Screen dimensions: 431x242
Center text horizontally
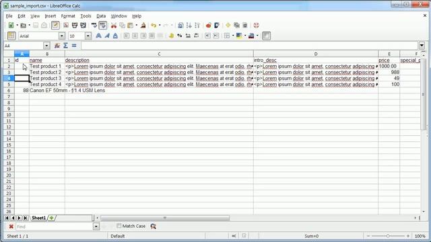135,36
